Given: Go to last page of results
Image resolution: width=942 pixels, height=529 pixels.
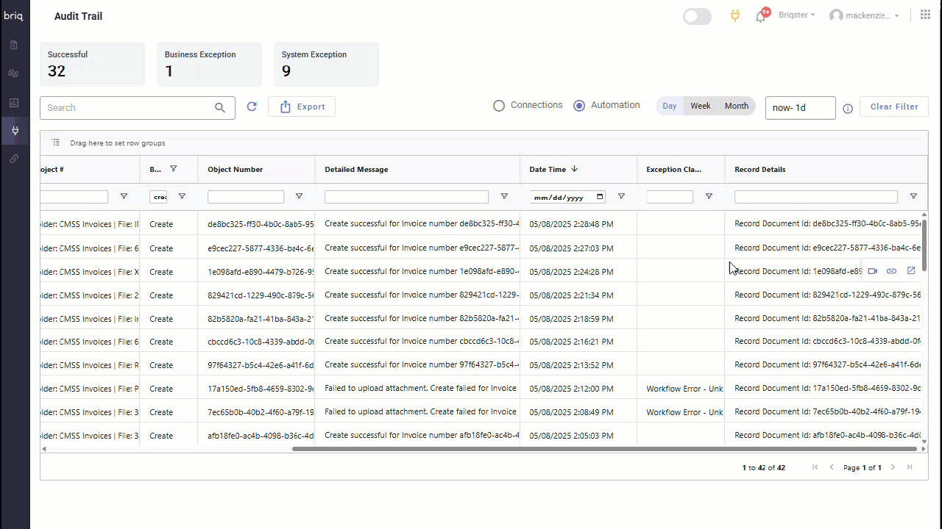Looking at the screenshot, I should [x=910, y=467].
